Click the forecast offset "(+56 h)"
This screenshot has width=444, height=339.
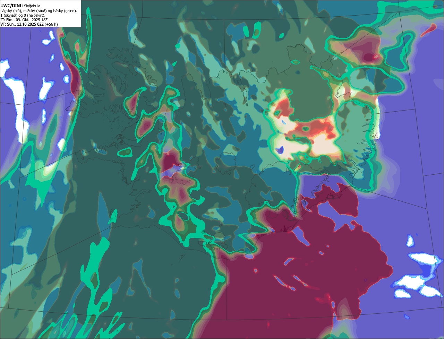(51, 24)
